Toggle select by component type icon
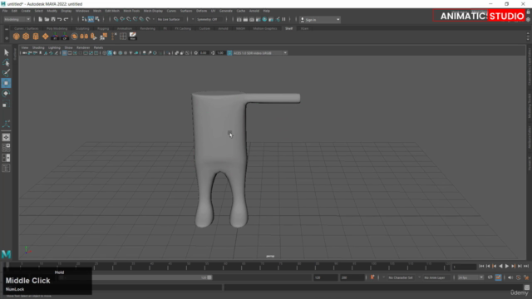 coord(97,19)
